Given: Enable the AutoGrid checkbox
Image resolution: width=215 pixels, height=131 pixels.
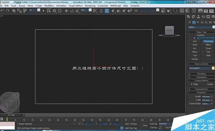Looking at the screenshot, I should (194, 35).
